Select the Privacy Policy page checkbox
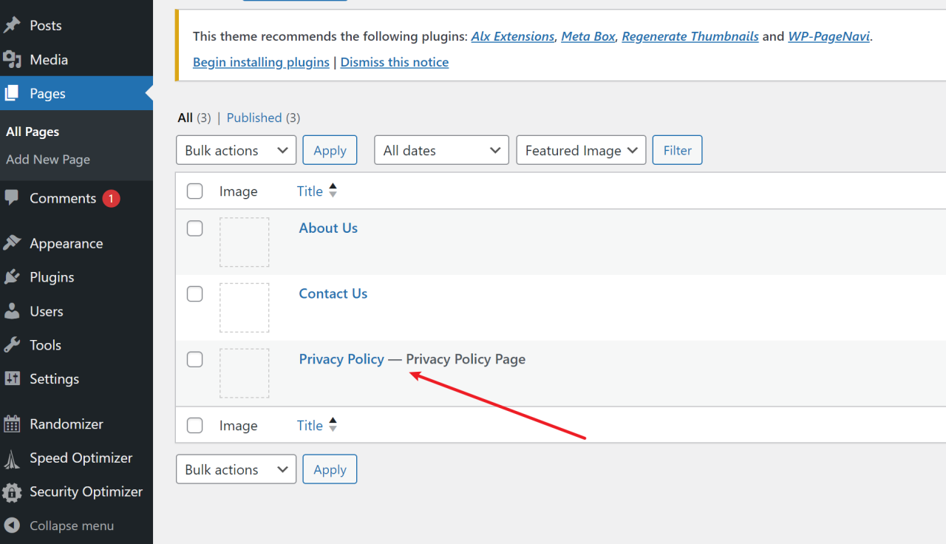Viewport: 946px width, 544px height. pyautogui.click(x=194, y=359)
